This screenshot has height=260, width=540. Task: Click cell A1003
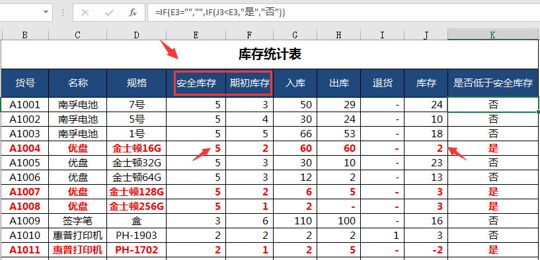click(x=25, y=133)
